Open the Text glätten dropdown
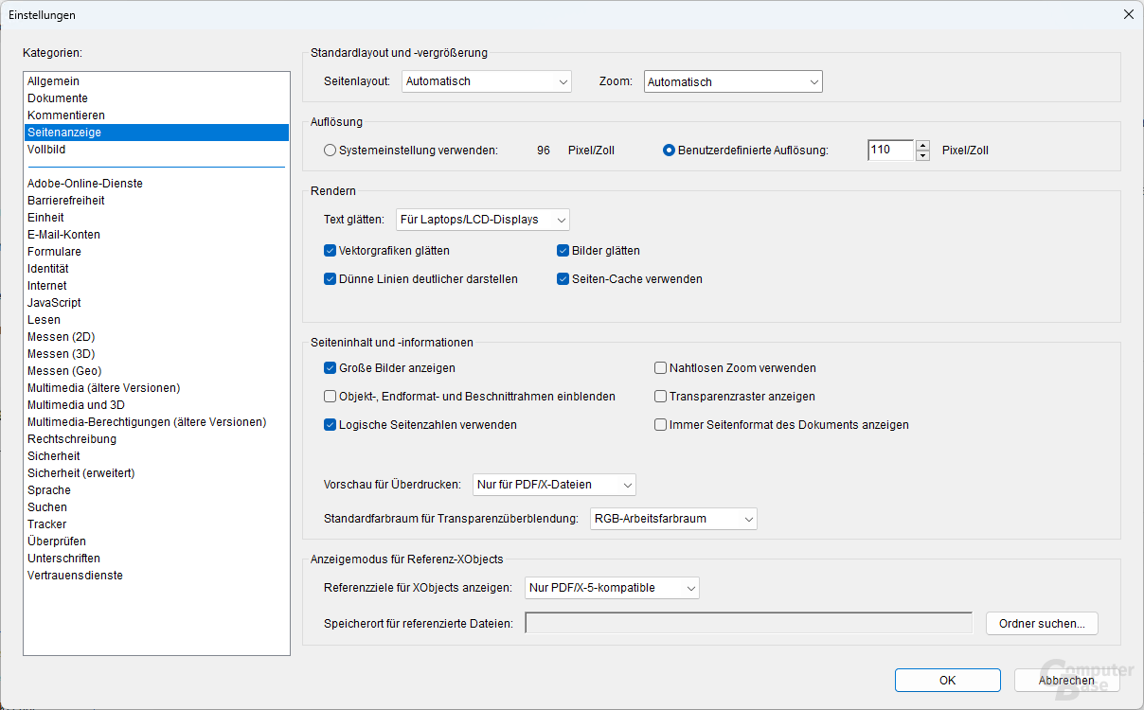This screenshot has width=1144, height=710. tap(483, 220)
